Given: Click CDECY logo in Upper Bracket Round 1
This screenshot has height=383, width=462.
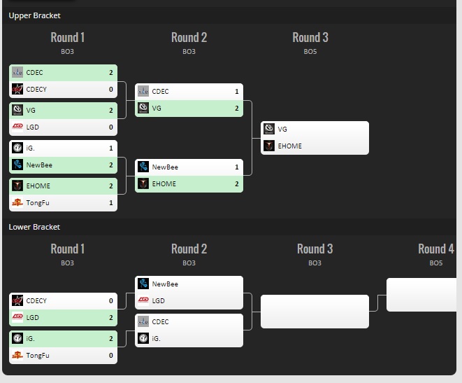Looking at the screenshot, I should coord(17,89).
